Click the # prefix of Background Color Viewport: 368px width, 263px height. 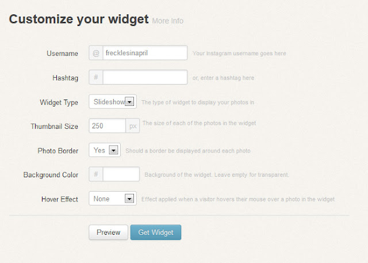pyautogui.click(x=96, y=174)
